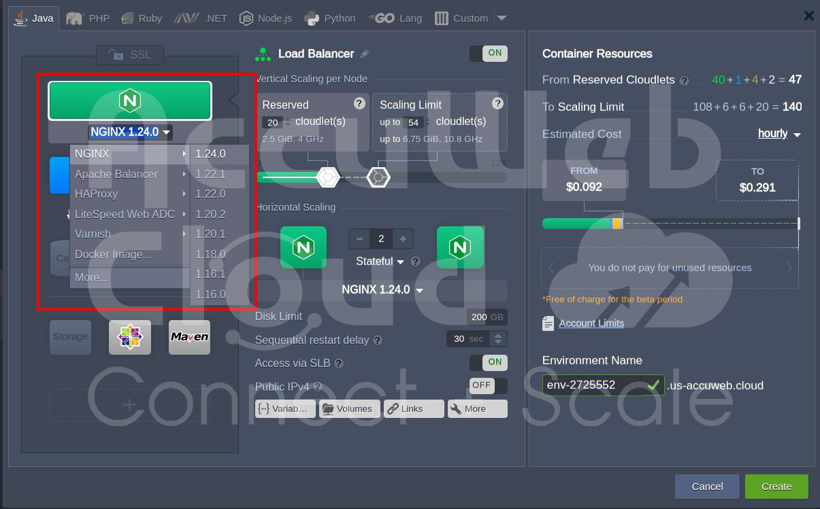This screenshot has height=509, width=820.
Task: Expand the extra languages arrow after Custom
Action: [502, 18]
